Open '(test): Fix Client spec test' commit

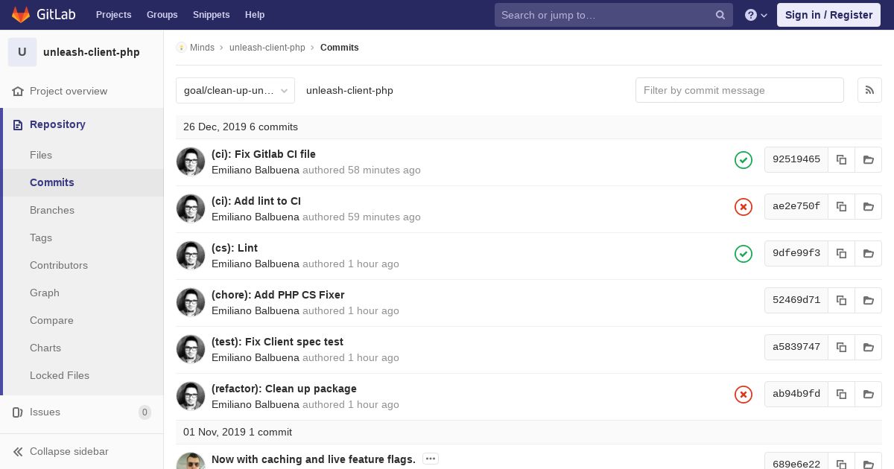click(x=277, y=342)
